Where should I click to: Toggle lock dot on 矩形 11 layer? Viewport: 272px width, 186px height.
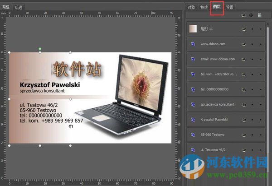[261, 29]
